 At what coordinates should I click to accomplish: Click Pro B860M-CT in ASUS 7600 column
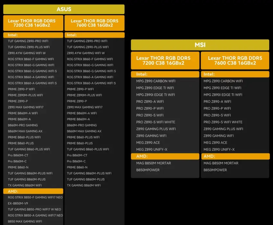[x=77, y=155]
